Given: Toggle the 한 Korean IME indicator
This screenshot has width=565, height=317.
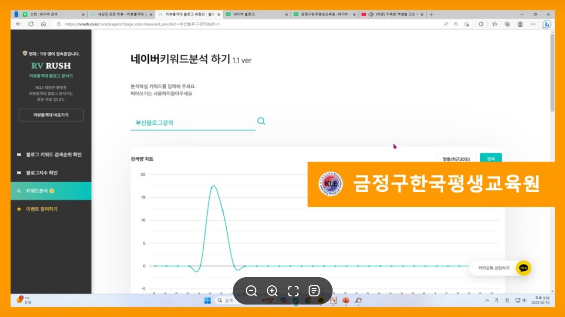Looking at the screenshot, I should (x=507, y=300).
